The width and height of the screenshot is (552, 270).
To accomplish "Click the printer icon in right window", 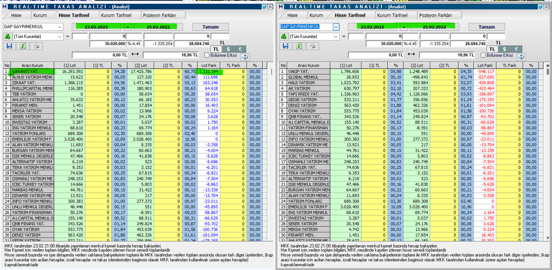I will point(314,46).
